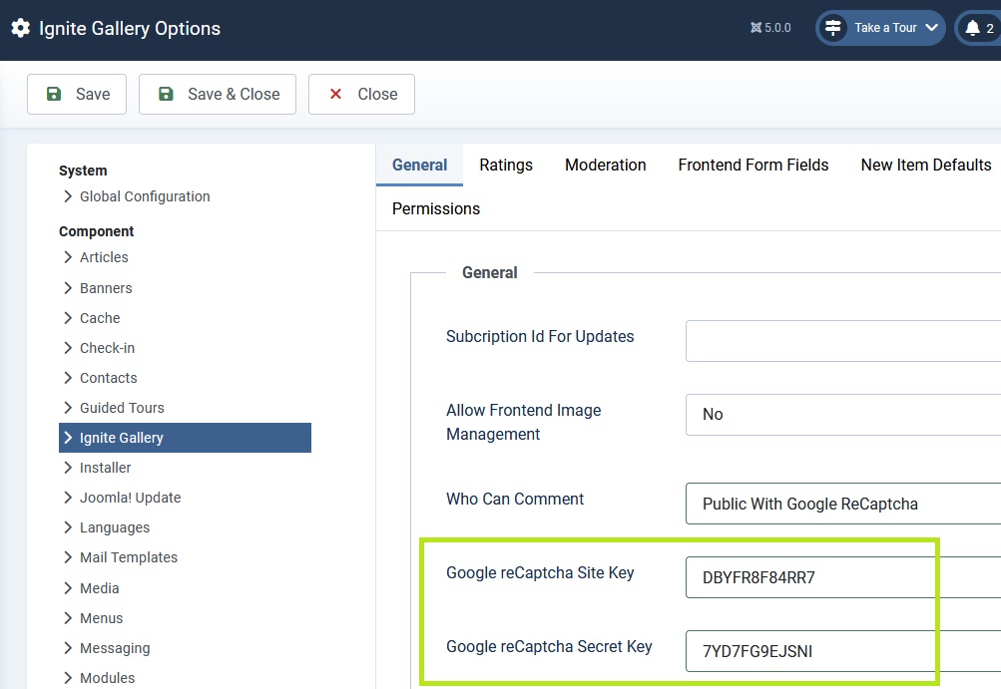
Task: Select the New Item Defaults tab
Action: tap(926, 166)
